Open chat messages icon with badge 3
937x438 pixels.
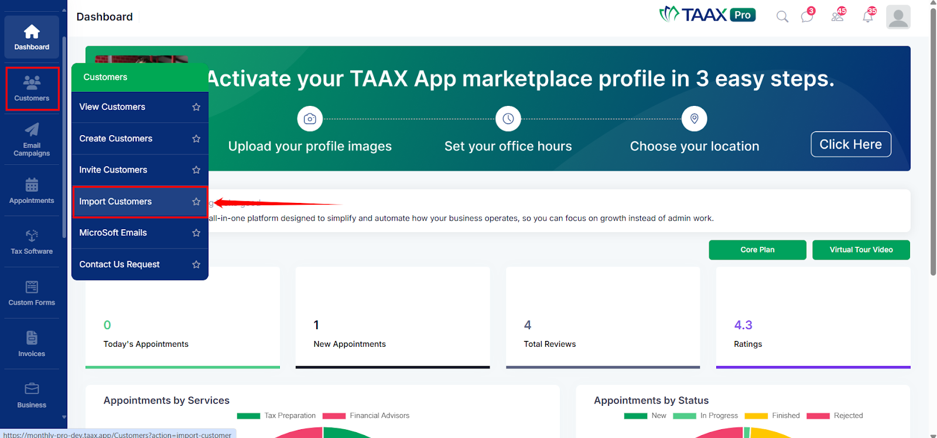[808, 16]
